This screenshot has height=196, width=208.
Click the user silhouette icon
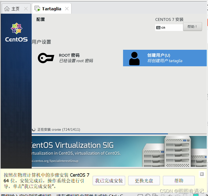point(134,59)
